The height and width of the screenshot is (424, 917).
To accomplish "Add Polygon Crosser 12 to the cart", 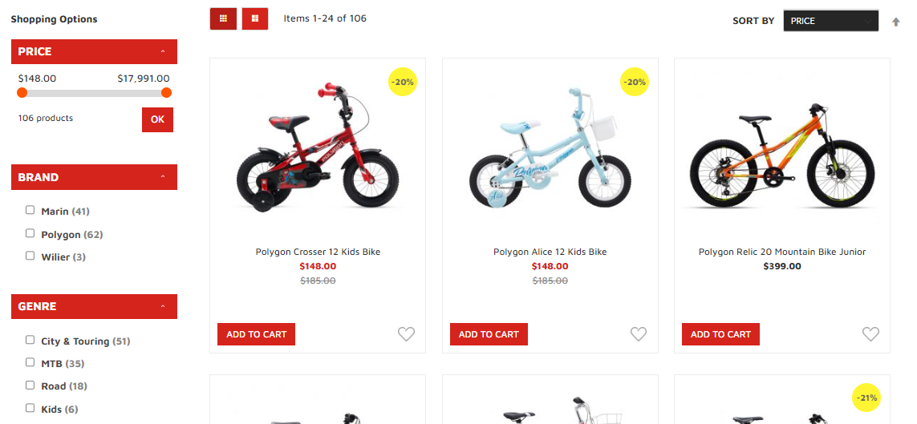I will click(256, 334).
